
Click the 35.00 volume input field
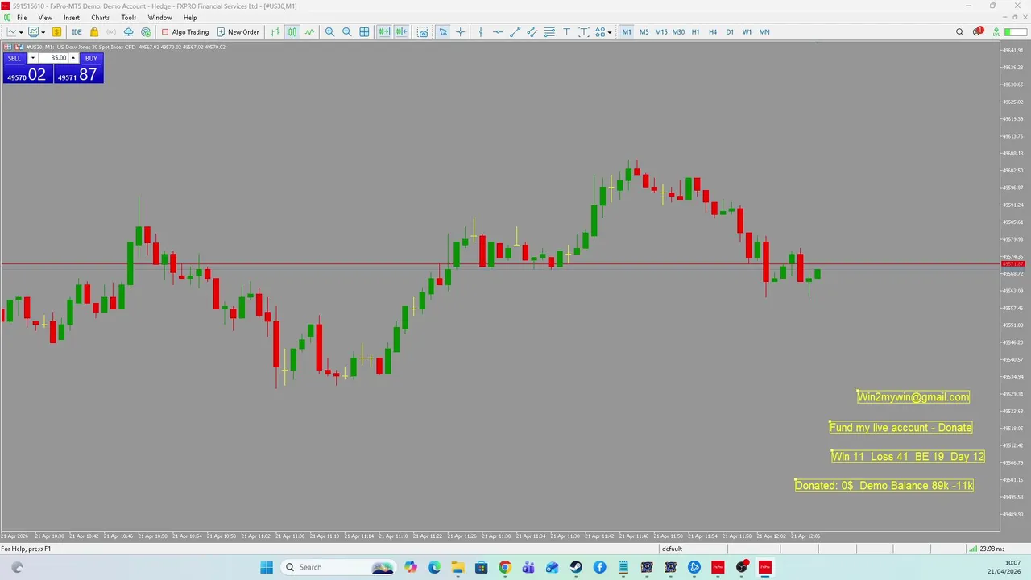coord(53,58)
